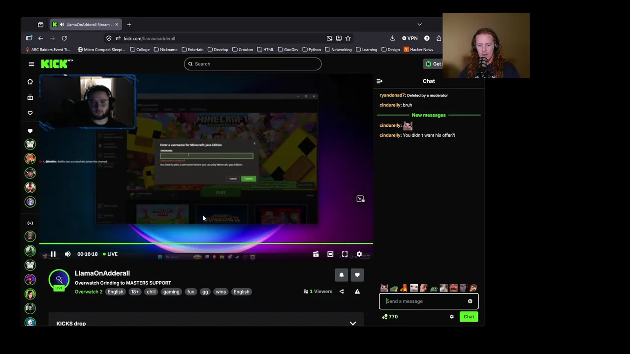Share the stream
This screenshot has height=354, width=630.
342,292
